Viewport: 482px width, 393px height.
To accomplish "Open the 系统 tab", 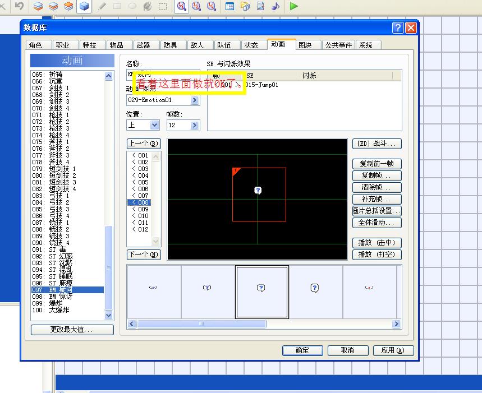I will tap(369, 45).
